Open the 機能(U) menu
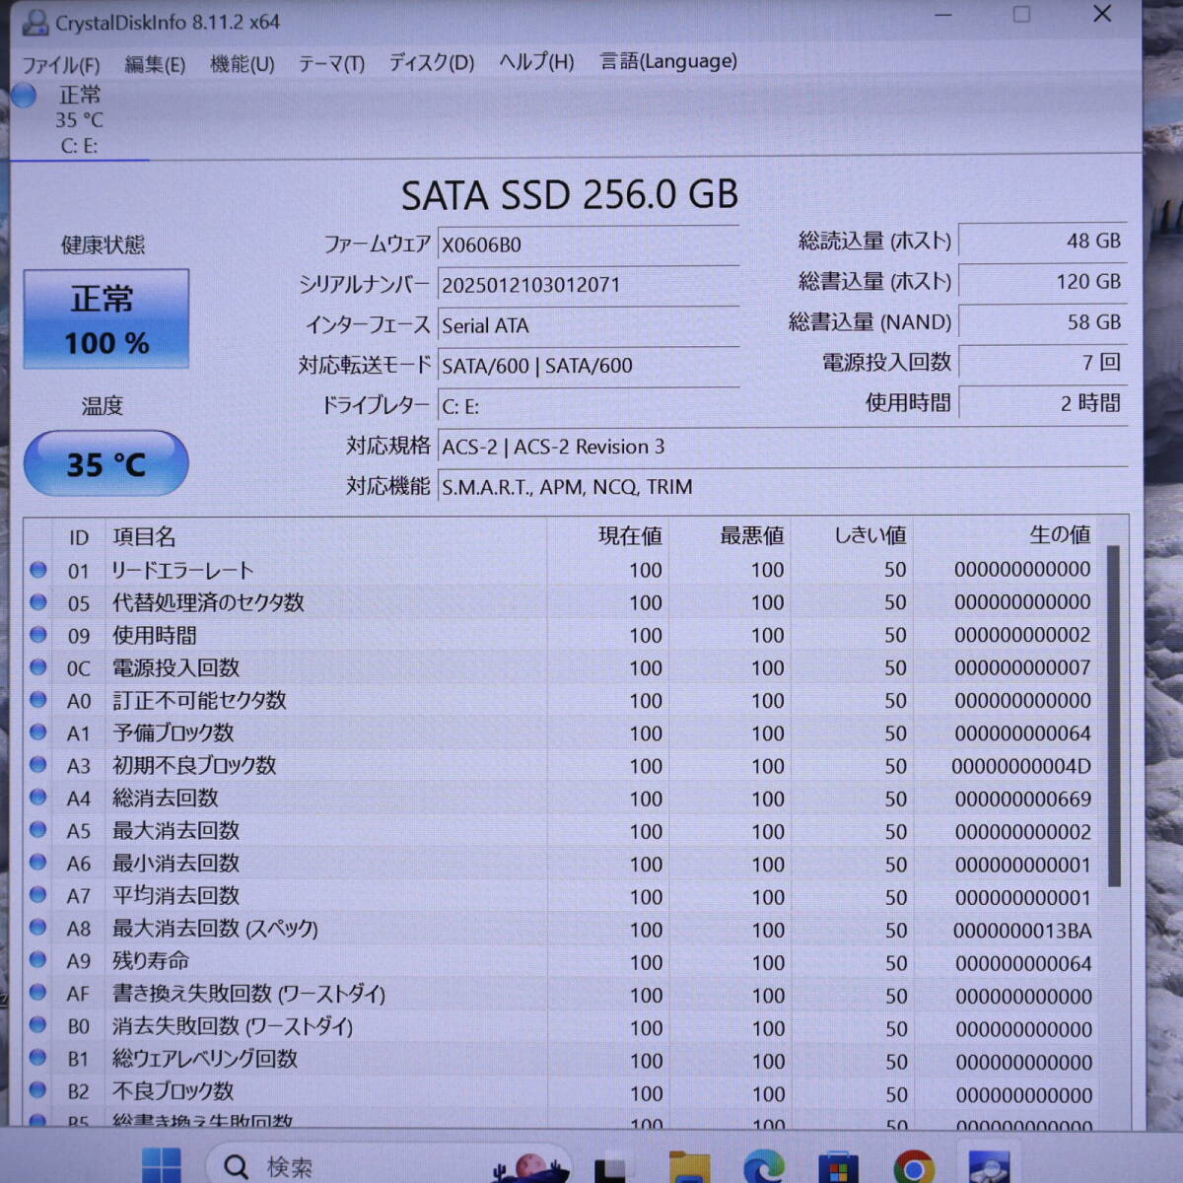This screenshot has height=1183, width=1183. (242, 65)
